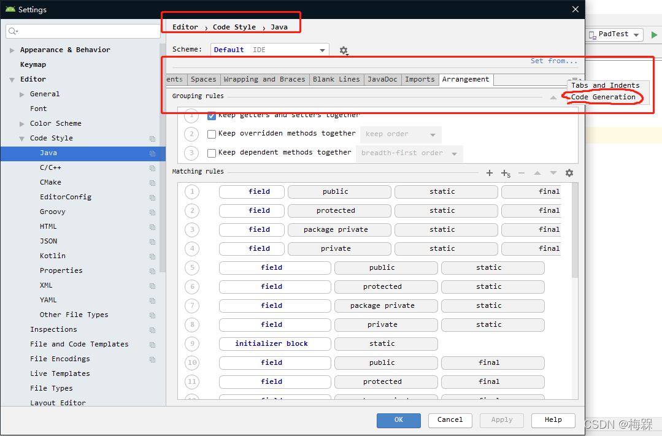Image resolution: width=662 pixels, height=436 pixels.
Task: Expand Appearance & Behavior tree node
Action: 12,50
